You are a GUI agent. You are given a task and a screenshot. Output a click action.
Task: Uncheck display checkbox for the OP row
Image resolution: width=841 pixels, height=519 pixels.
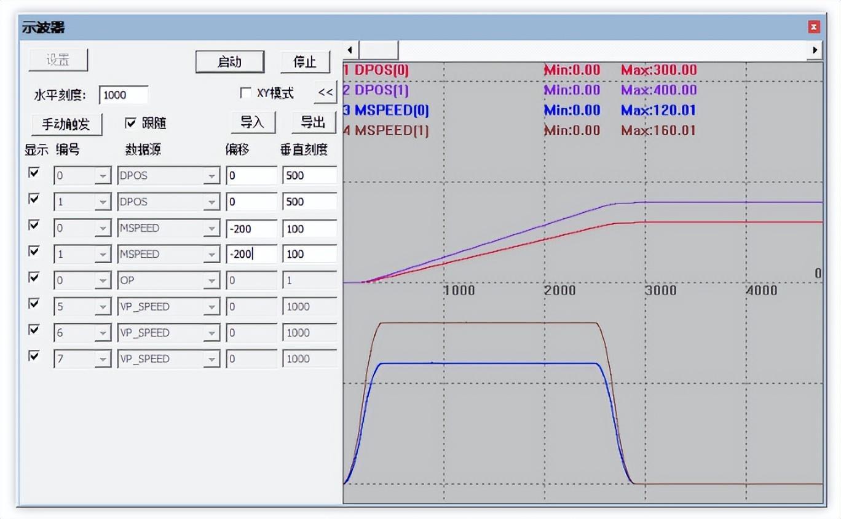pyautogui.click(x=34, y=277)
